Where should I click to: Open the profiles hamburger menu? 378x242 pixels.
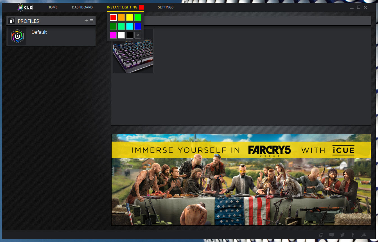[92, 21]
